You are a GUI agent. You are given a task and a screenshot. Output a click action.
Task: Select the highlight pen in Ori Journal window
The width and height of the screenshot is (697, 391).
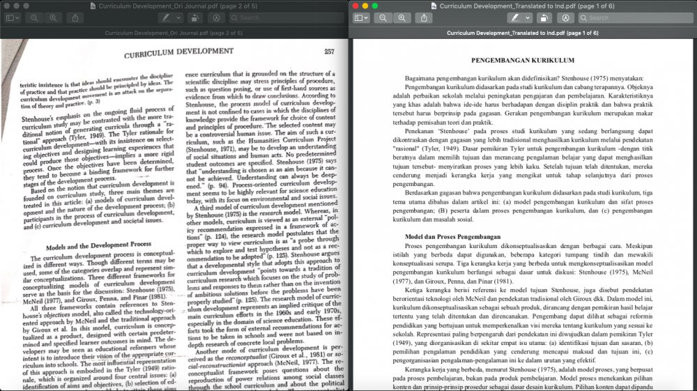166,18
